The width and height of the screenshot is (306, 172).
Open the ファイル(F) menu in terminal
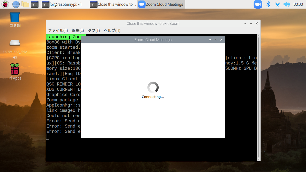point(58,31)
